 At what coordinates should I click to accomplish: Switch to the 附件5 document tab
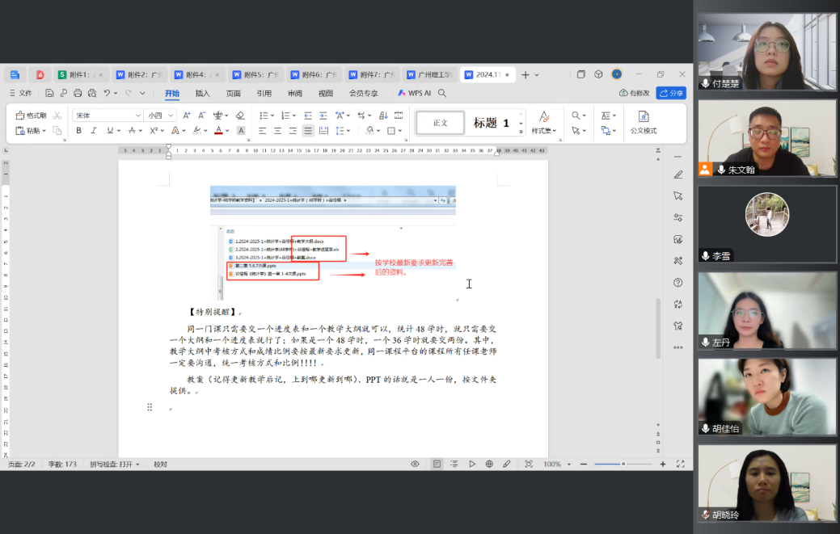(x=255, y=75)
